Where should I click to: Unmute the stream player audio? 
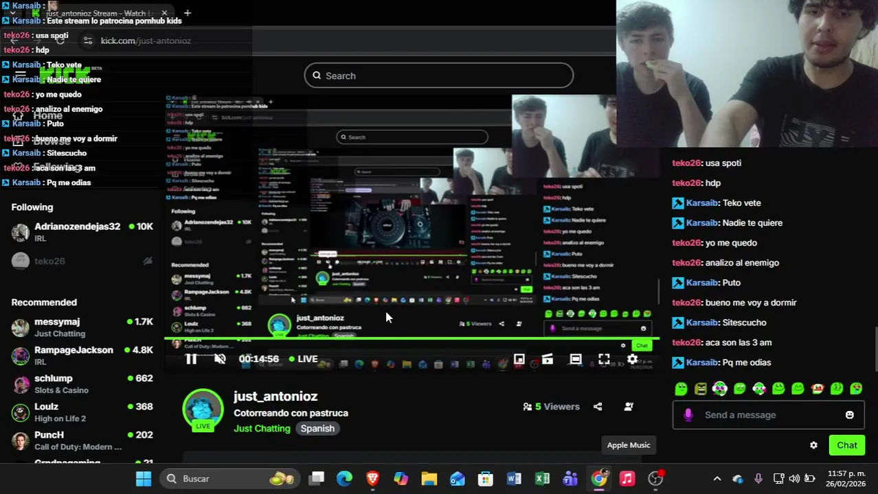[x=220, y=359]
